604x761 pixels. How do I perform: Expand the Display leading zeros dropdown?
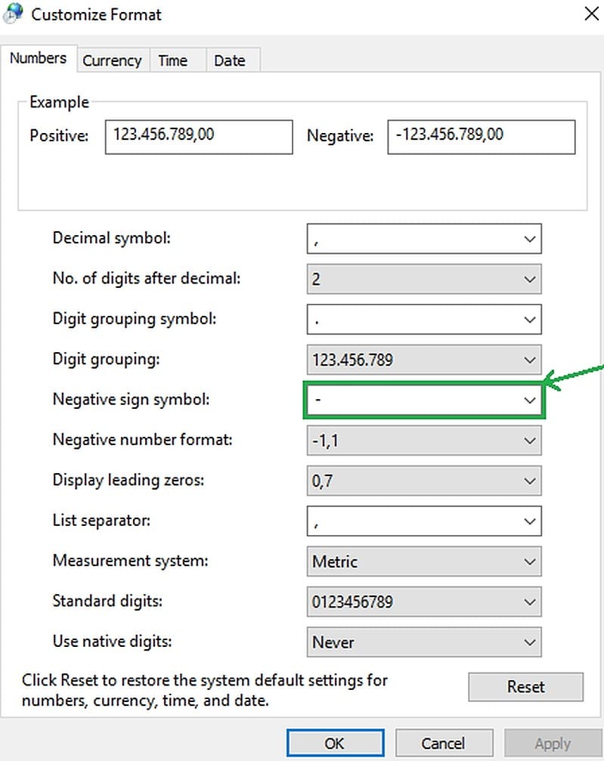pyautogui.click(x=529, y=481)
